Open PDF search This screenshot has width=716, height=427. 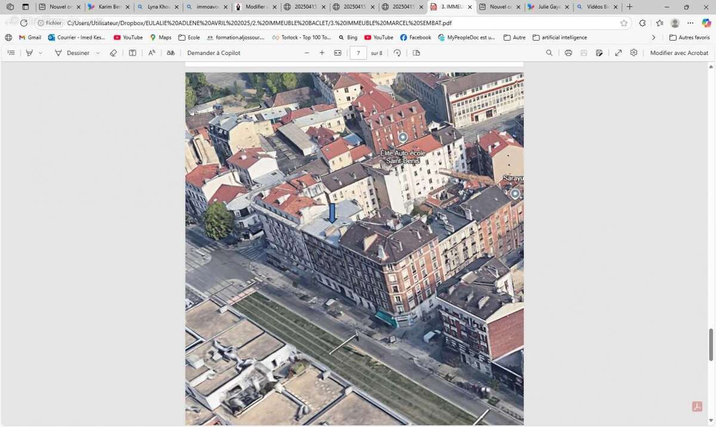click(x=548, y=52)
